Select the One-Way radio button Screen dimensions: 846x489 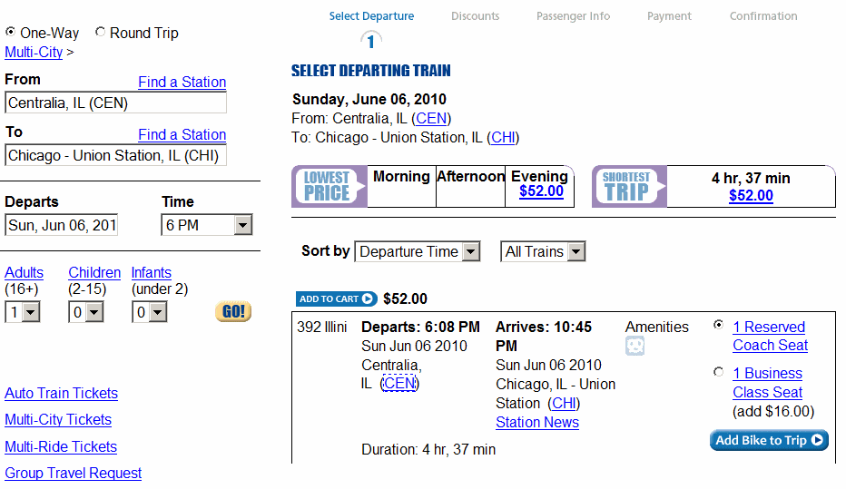coord(11,33)
